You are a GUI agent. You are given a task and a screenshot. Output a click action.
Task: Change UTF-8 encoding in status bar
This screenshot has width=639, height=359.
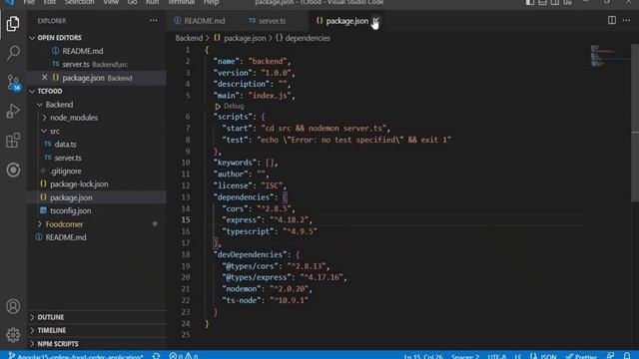point(497,356)
